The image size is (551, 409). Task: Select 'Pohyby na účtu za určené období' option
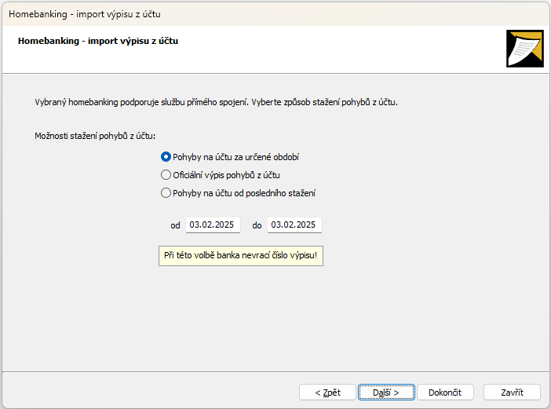[166, 157]
